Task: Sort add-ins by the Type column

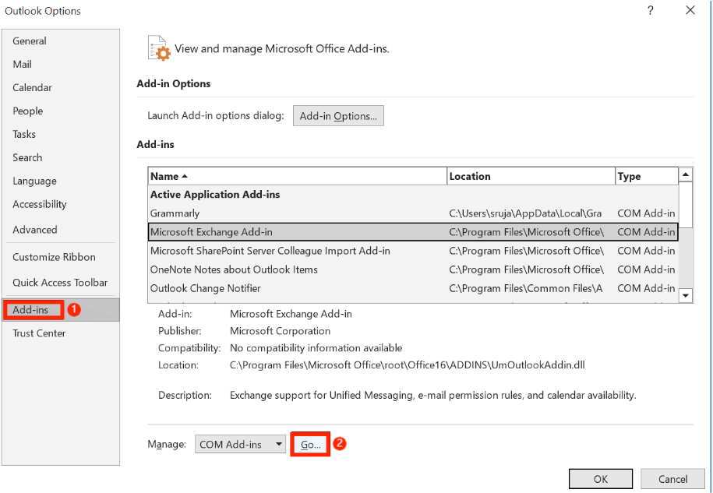Action: pos(646,176)
